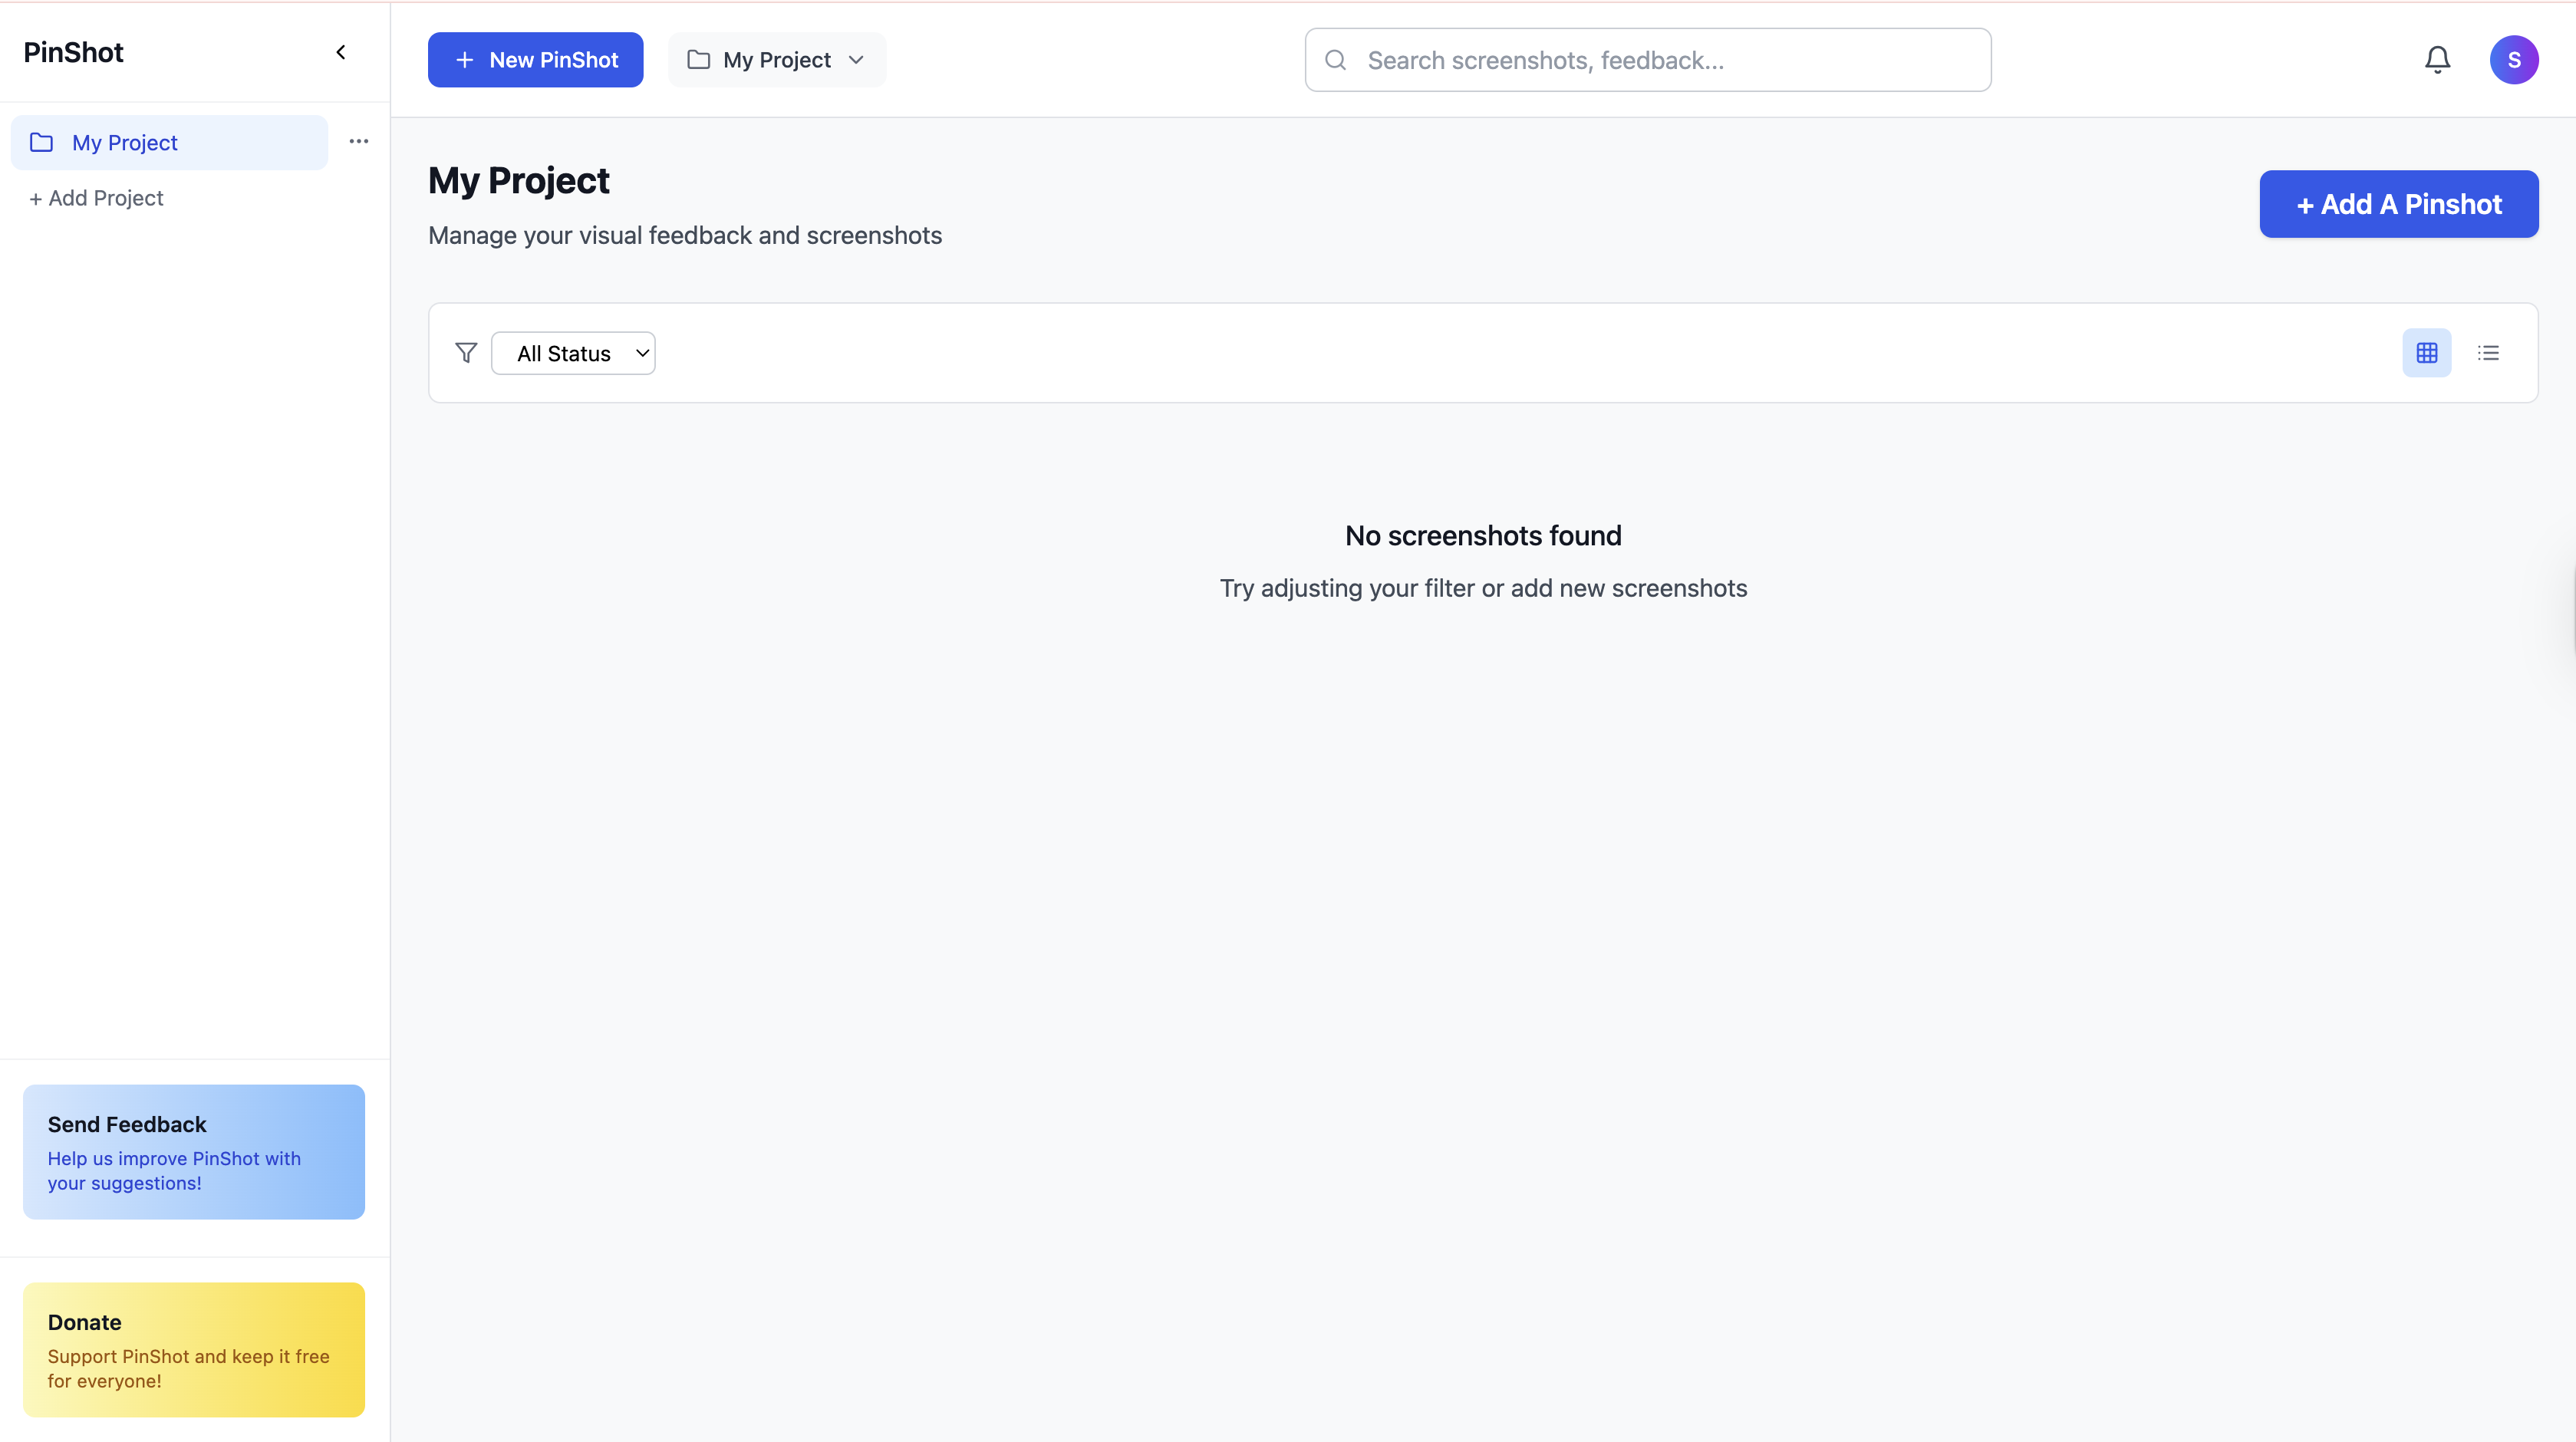Viewport: 2576px width, 1442px height.
Task: Click the folder icon beside My Project in sidebar
Action: point(42,143)
